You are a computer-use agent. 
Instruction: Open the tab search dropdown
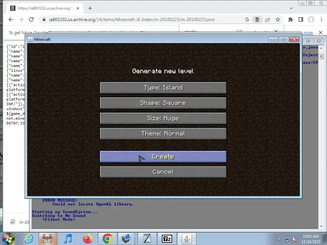click(x=291, y=8)
